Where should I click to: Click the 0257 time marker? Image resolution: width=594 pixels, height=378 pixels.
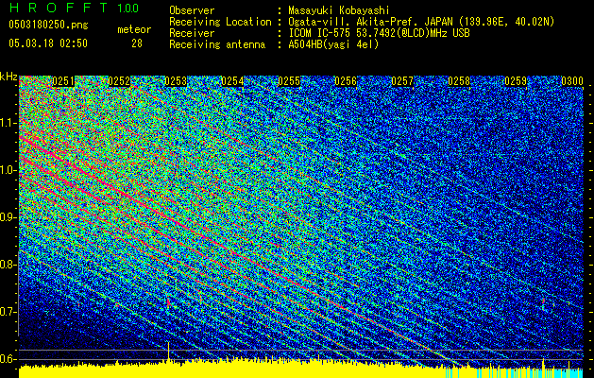(402, 81)
